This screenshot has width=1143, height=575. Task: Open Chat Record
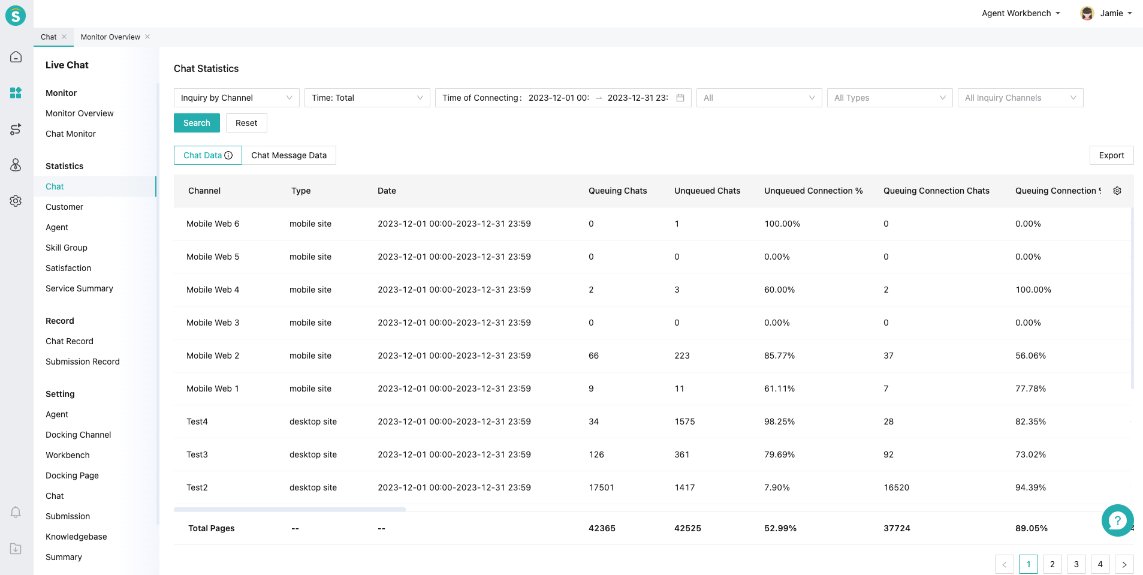70,341
